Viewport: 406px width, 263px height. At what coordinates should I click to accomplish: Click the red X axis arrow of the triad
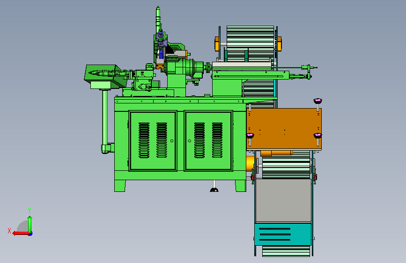pos(21,234)
